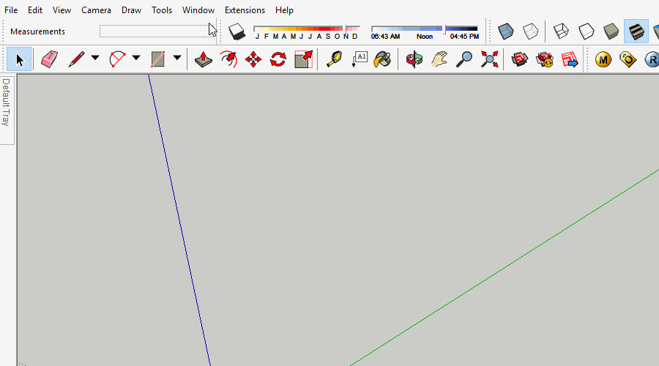The height and width of the screenshot is (366, 659).
Task: Open the View menu
Action: coord(62,10)
